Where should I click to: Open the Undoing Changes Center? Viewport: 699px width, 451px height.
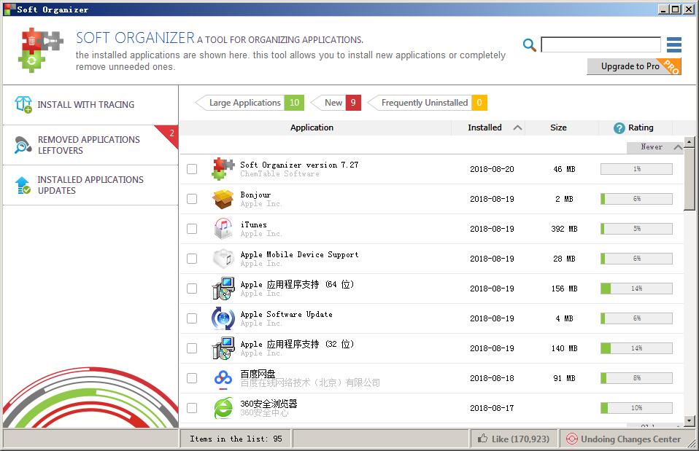(x=629, y=439)
